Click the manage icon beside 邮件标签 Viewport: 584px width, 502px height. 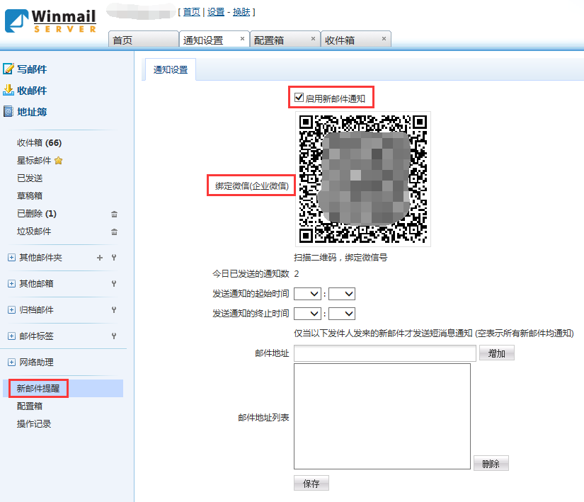point(114,336)
